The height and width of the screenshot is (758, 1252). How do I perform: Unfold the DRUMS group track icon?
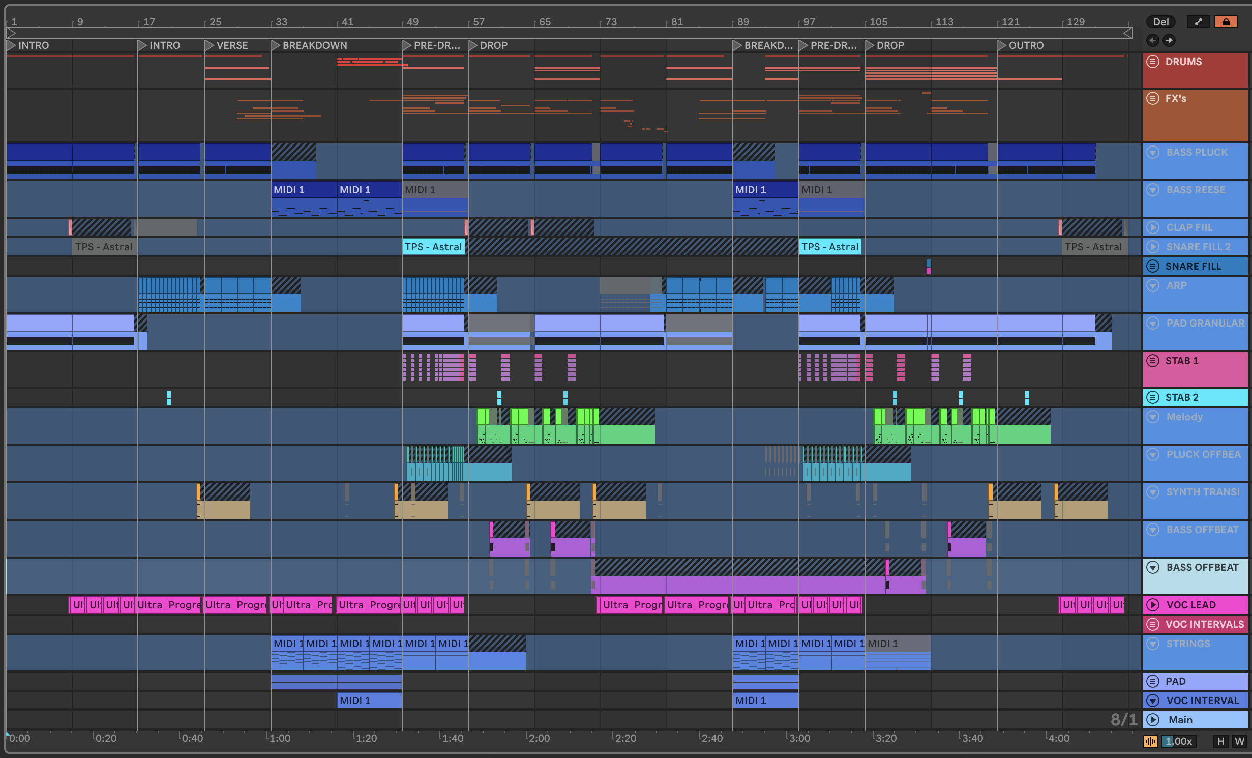[x=1153, y=62]
